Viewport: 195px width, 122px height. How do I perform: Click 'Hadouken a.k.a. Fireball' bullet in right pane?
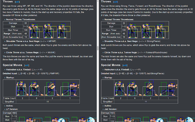click(x=117, y=70)
